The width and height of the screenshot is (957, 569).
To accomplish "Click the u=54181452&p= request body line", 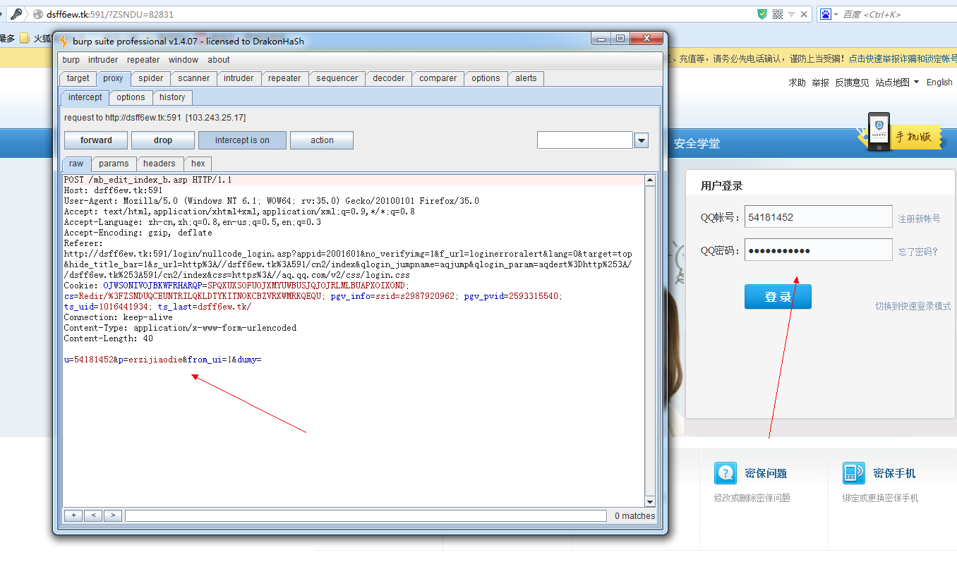I will click(x=163, y=360).
